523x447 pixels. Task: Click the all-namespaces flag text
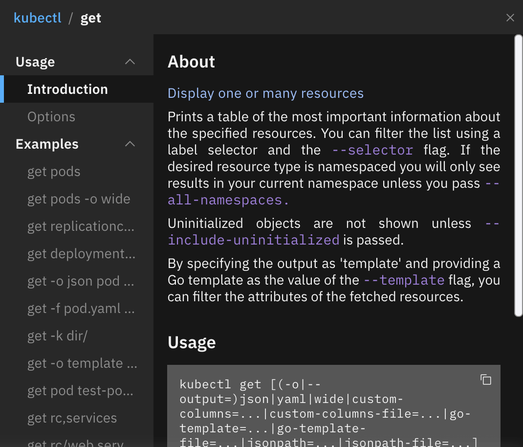tap(228, 200)
